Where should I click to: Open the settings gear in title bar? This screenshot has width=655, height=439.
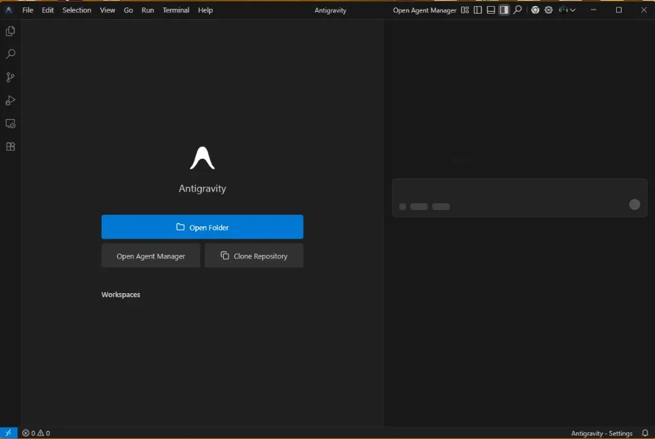point(549,10)
